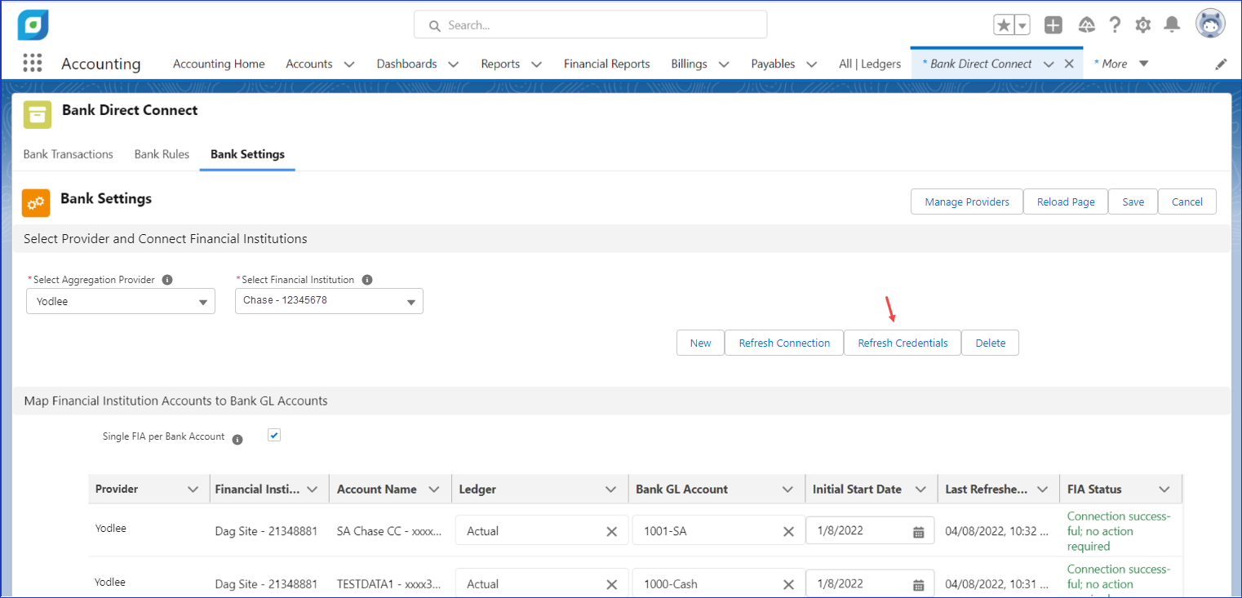Click the info icon beside Select Aggregation Provider
Viewport: 1242px width, 598px height.
click(x=167, y=280)
